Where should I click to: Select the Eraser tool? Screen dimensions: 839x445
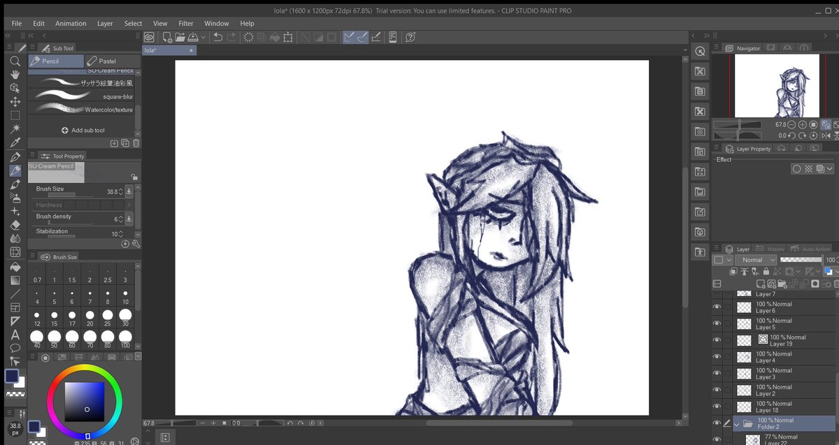coord(15,225)
